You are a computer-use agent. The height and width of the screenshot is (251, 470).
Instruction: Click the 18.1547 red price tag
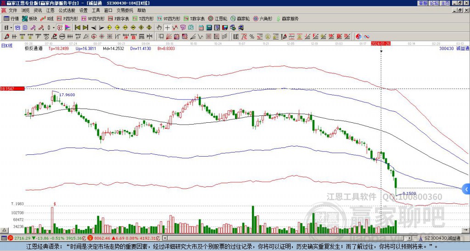12,89
